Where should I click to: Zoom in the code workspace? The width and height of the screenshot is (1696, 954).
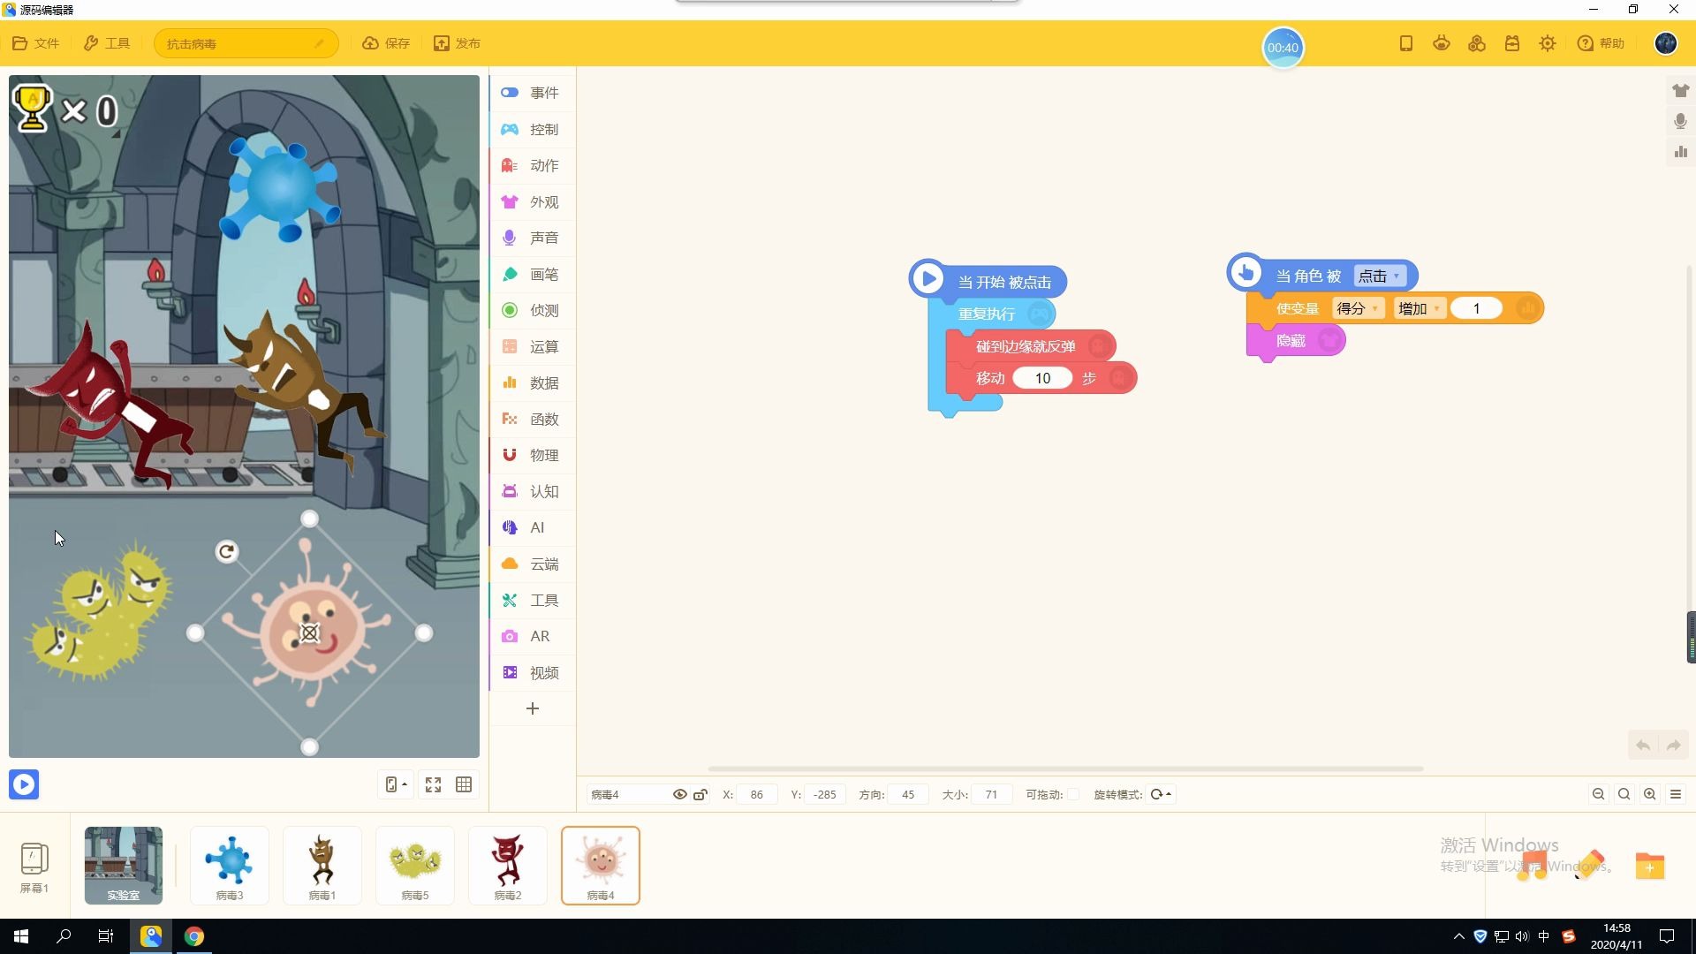(x=1649, y=794)
